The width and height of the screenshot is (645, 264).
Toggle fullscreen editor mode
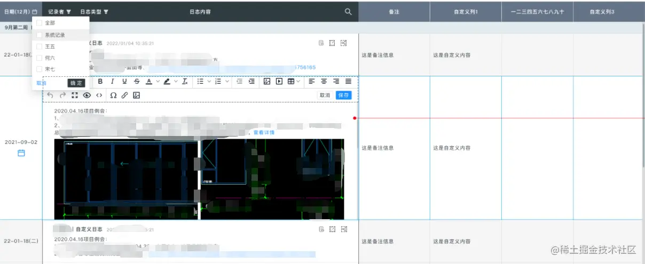[75, 95]
